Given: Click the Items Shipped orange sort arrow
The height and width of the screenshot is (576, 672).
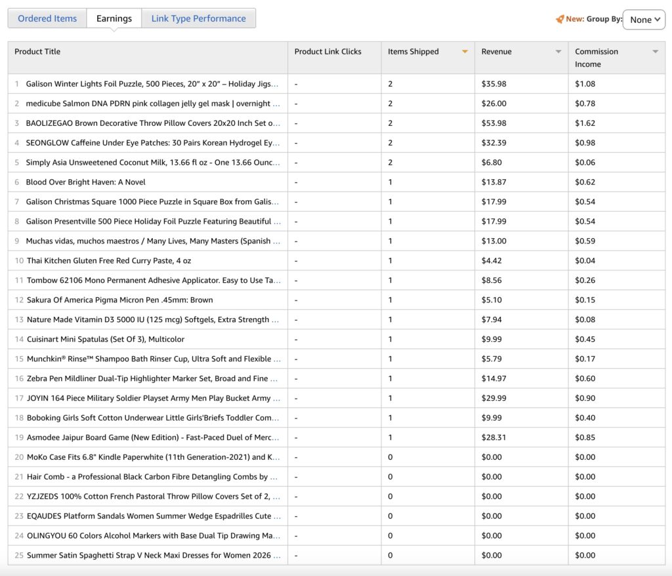Looking at the screenshot, I should coord(465,52).
